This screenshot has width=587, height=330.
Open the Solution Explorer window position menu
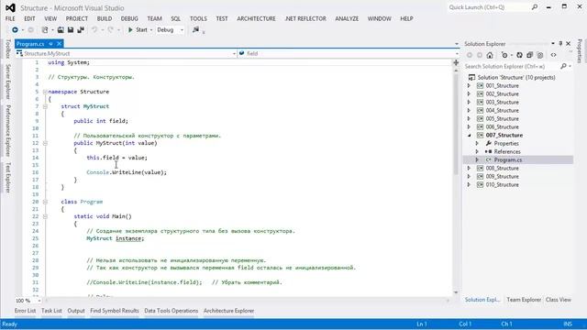tap(552, 44)
